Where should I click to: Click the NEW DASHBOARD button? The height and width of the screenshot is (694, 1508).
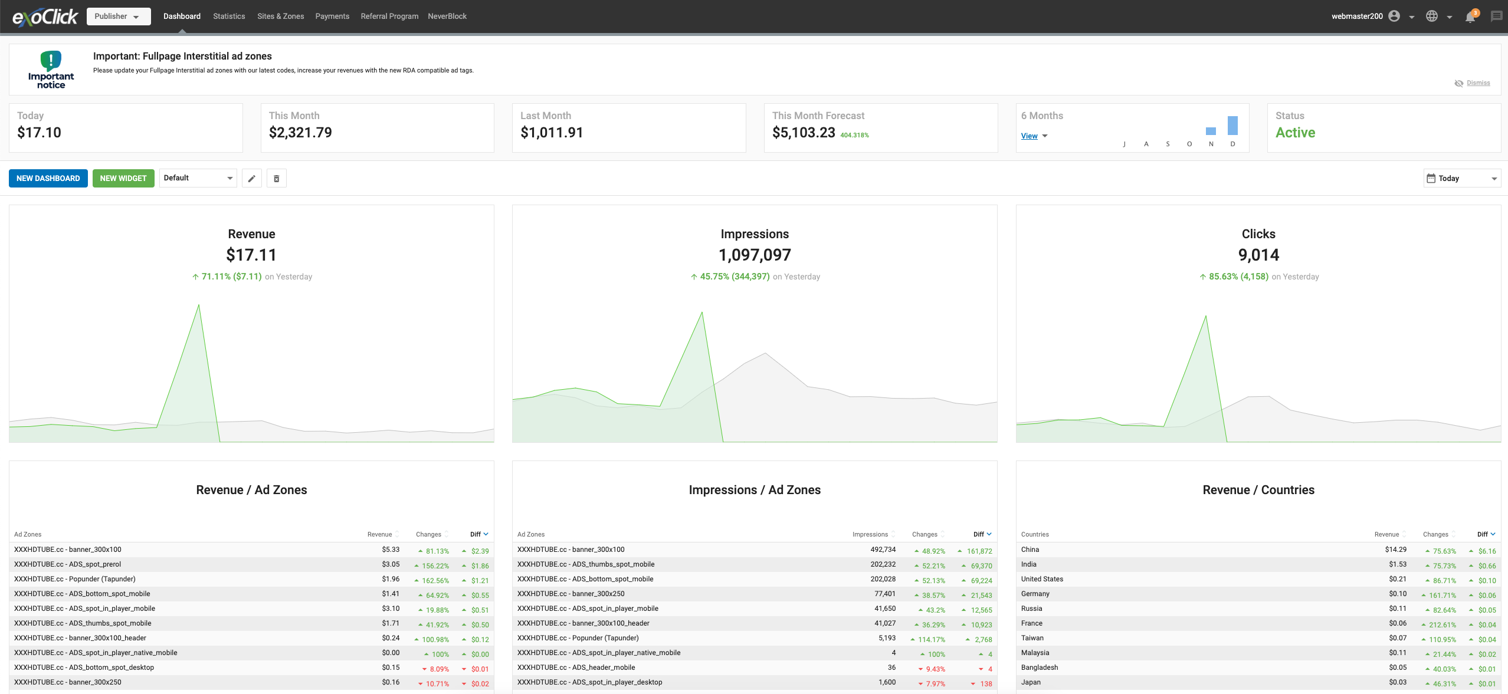pos(48,179)
